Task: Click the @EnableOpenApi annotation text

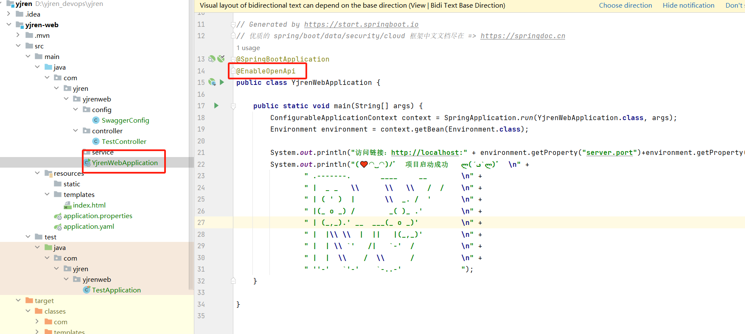Action: 266,71
